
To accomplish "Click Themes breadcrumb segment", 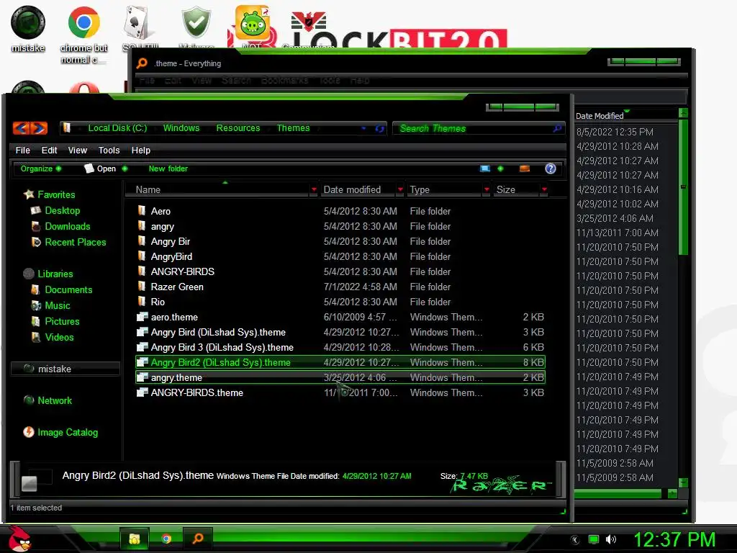I will [x=294, y=128].
